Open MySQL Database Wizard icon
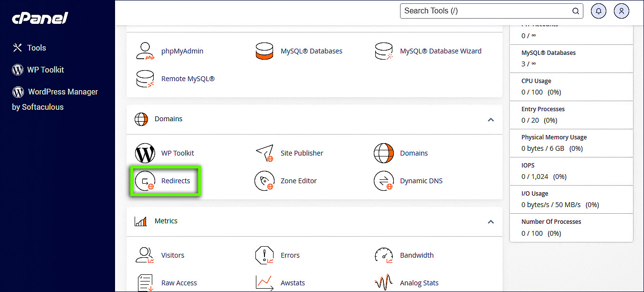This screenshot has width=644, height=292. point(384,51)
